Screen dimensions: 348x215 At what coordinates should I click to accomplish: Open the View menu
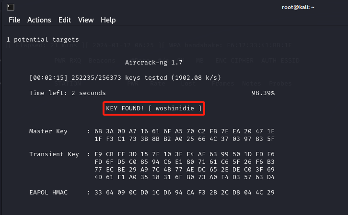click(86, 20)
